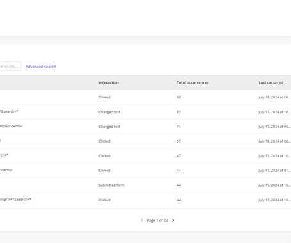Select the 'Page 1 of 64' text
This screenshot has width=291, height=243.
coord(157,221)
